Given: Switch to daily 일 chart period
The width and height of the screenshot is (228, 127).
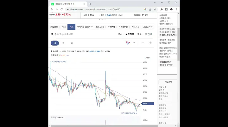Looking at the screenshot, I should 55,43.
